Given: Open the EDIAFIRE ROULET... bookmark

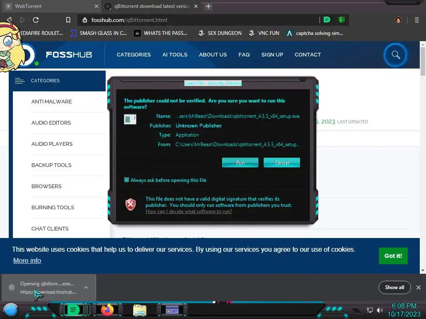Looking at the screenshot, I should 42,33.
